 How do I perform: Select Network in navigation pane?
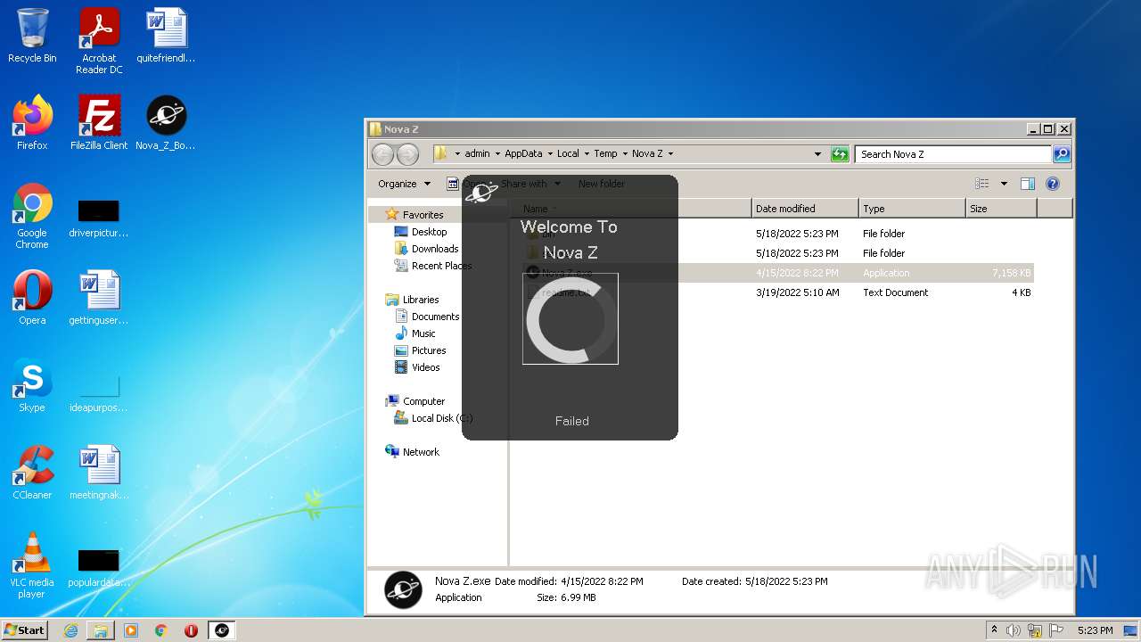click(x=421, y=452)
